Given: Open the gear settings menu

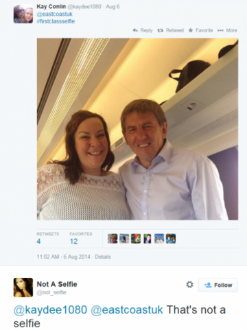Looking at the screenshot, I should click(189, 285).
